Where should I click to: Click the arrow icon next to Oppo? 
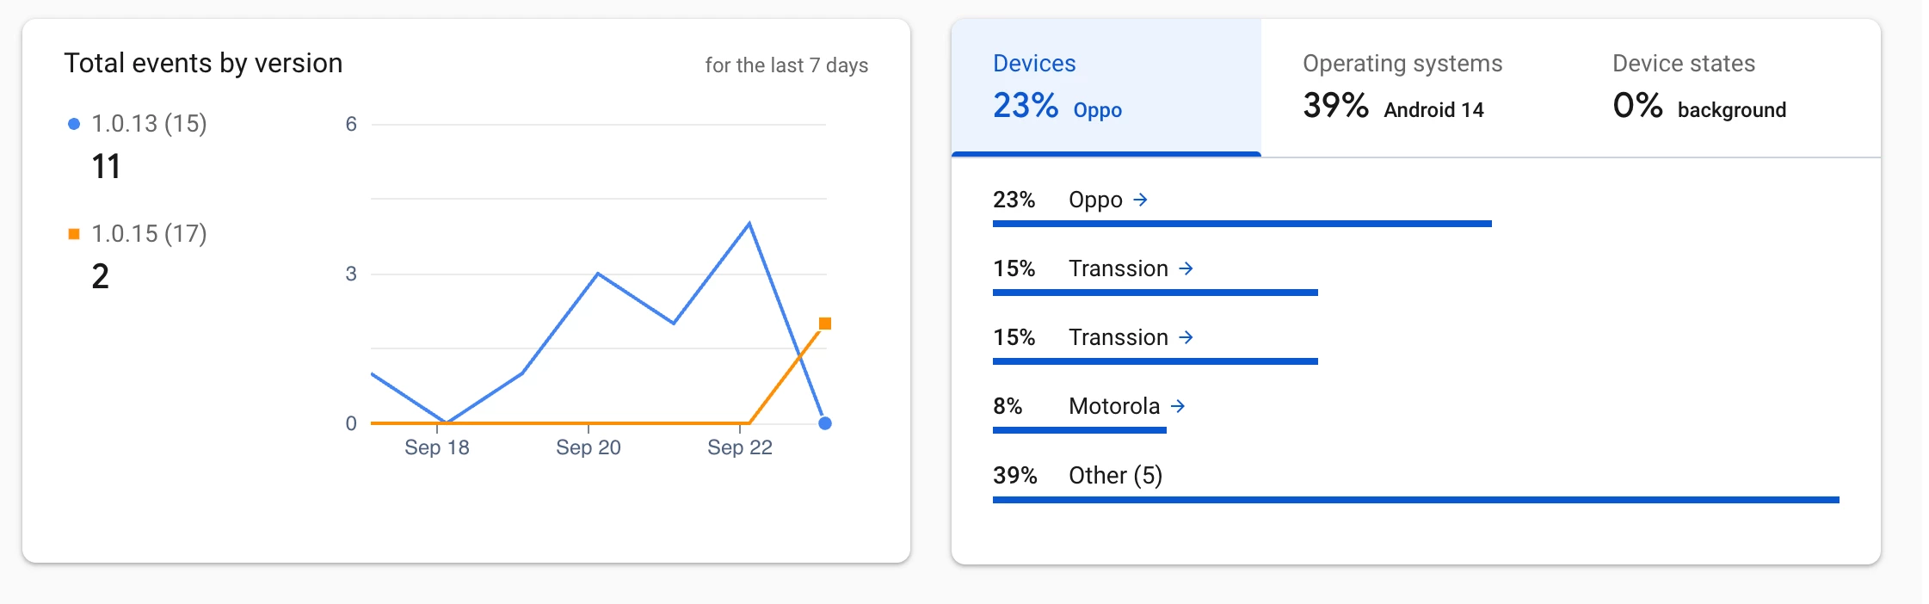[x=1140, y=200]
